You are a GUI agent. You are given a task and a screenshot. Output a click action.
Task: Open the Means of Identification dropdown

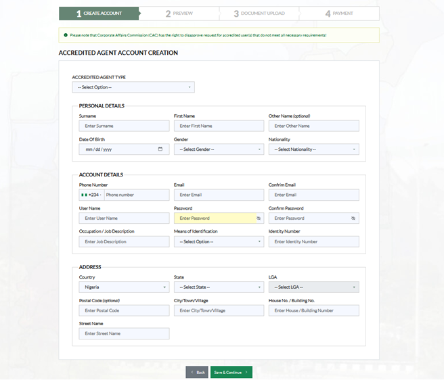tap(219, 241)
